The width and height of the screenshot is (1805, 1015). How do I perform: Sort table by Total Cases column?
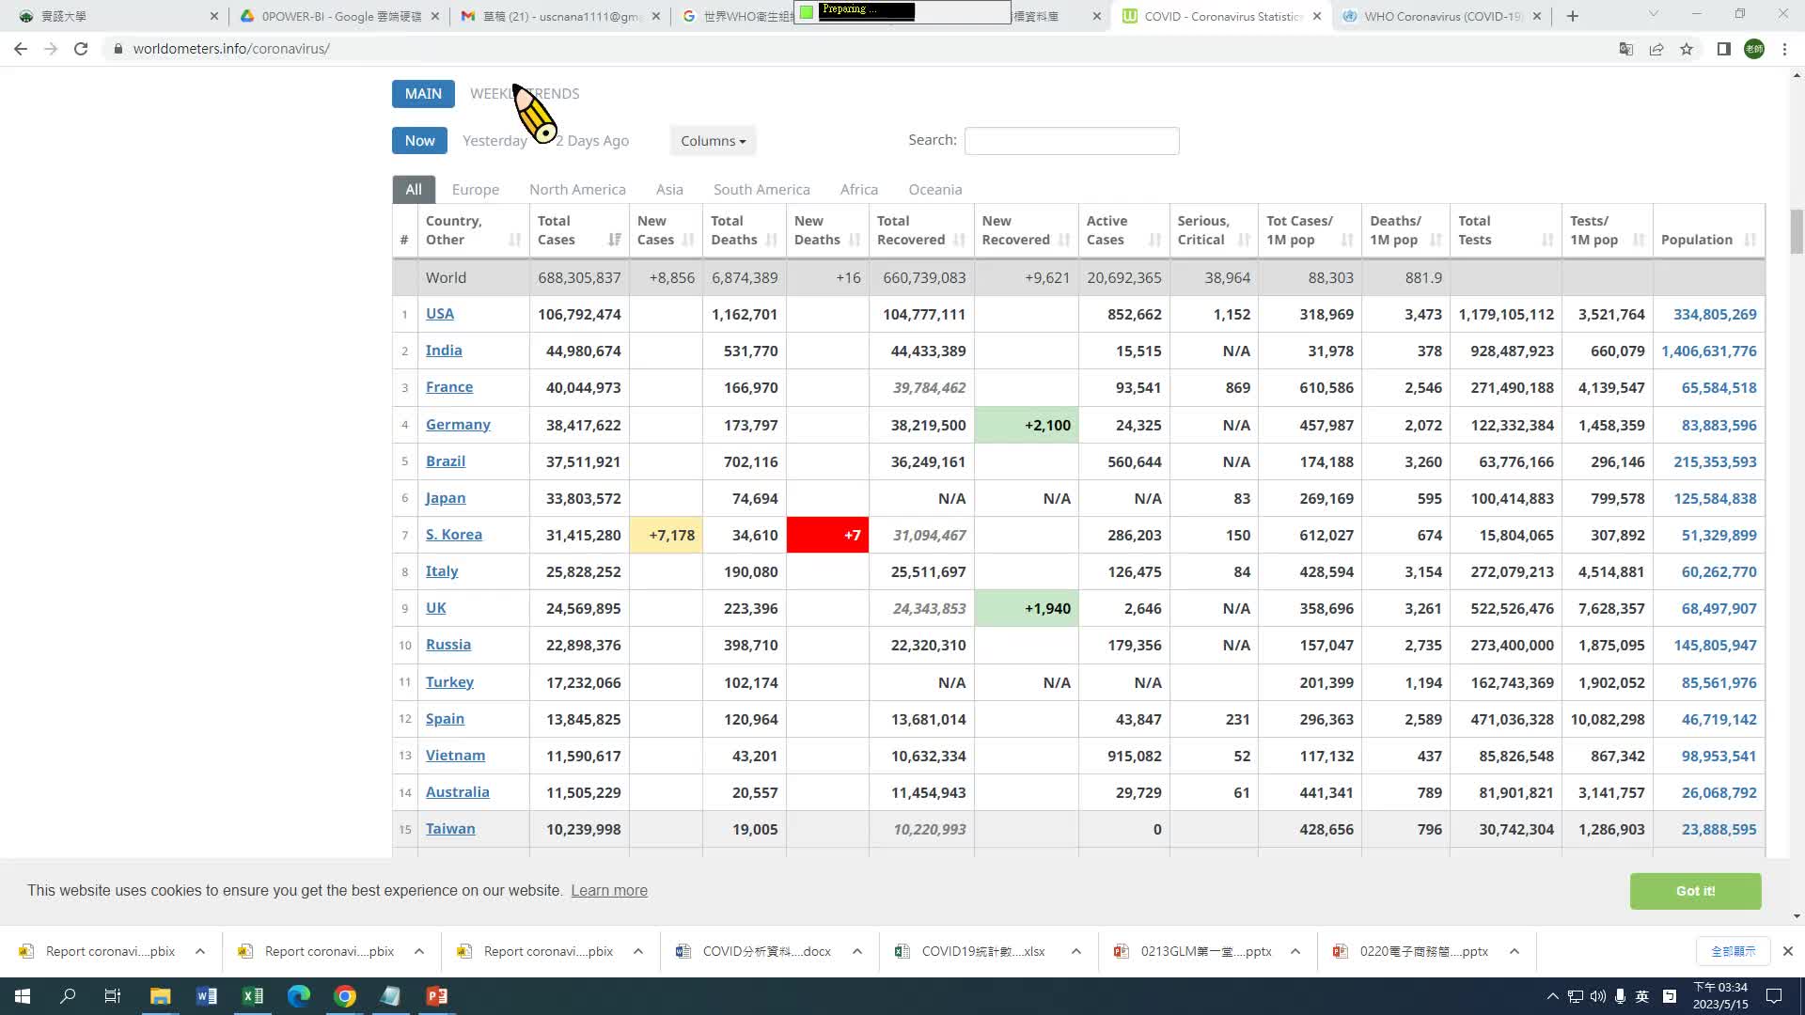pos(579,230)
